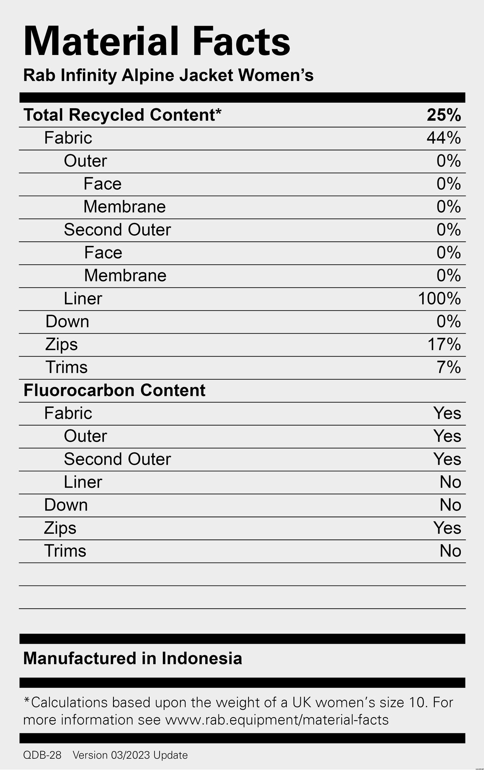Viewport: 484px width, 770px height.
Task: Select the Rab Infinity Alpine Jacket Women's subtitle
Action: tap(168, 75)
